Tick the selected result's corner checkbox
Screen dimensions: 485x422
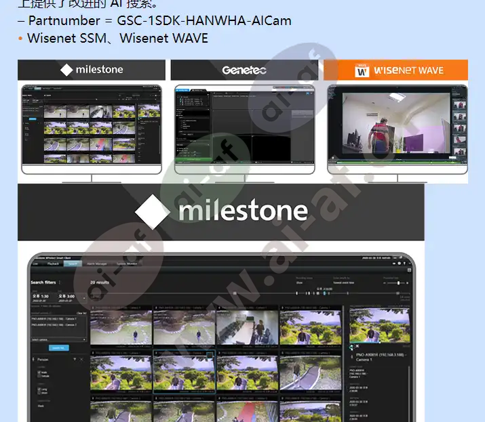click(210, 355)
